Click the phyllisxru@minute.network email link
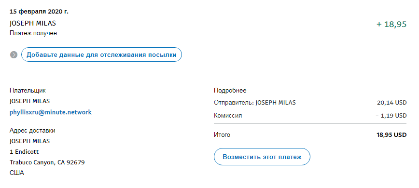The width and height of the screenshot is (419, 188). coord(51,112)
